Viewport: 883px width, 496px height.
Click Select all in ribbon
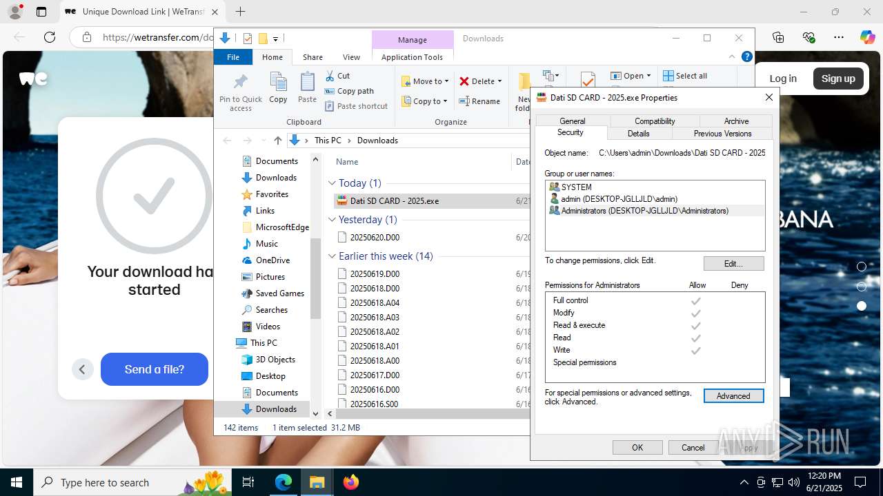tap(685, 76)
